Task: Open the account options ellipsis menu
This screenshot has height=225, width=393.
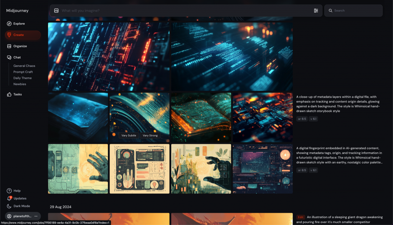Action: point(36,216)
